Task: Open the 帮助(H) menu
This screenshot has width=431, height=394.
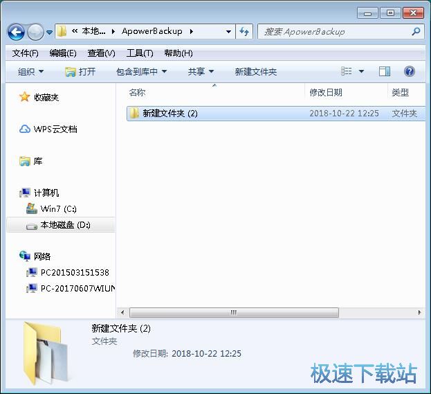Action: pos(178,53)
